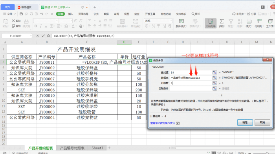Click the cell containing 硅胶吸管

pyautogui.click(x=87, y=112)
